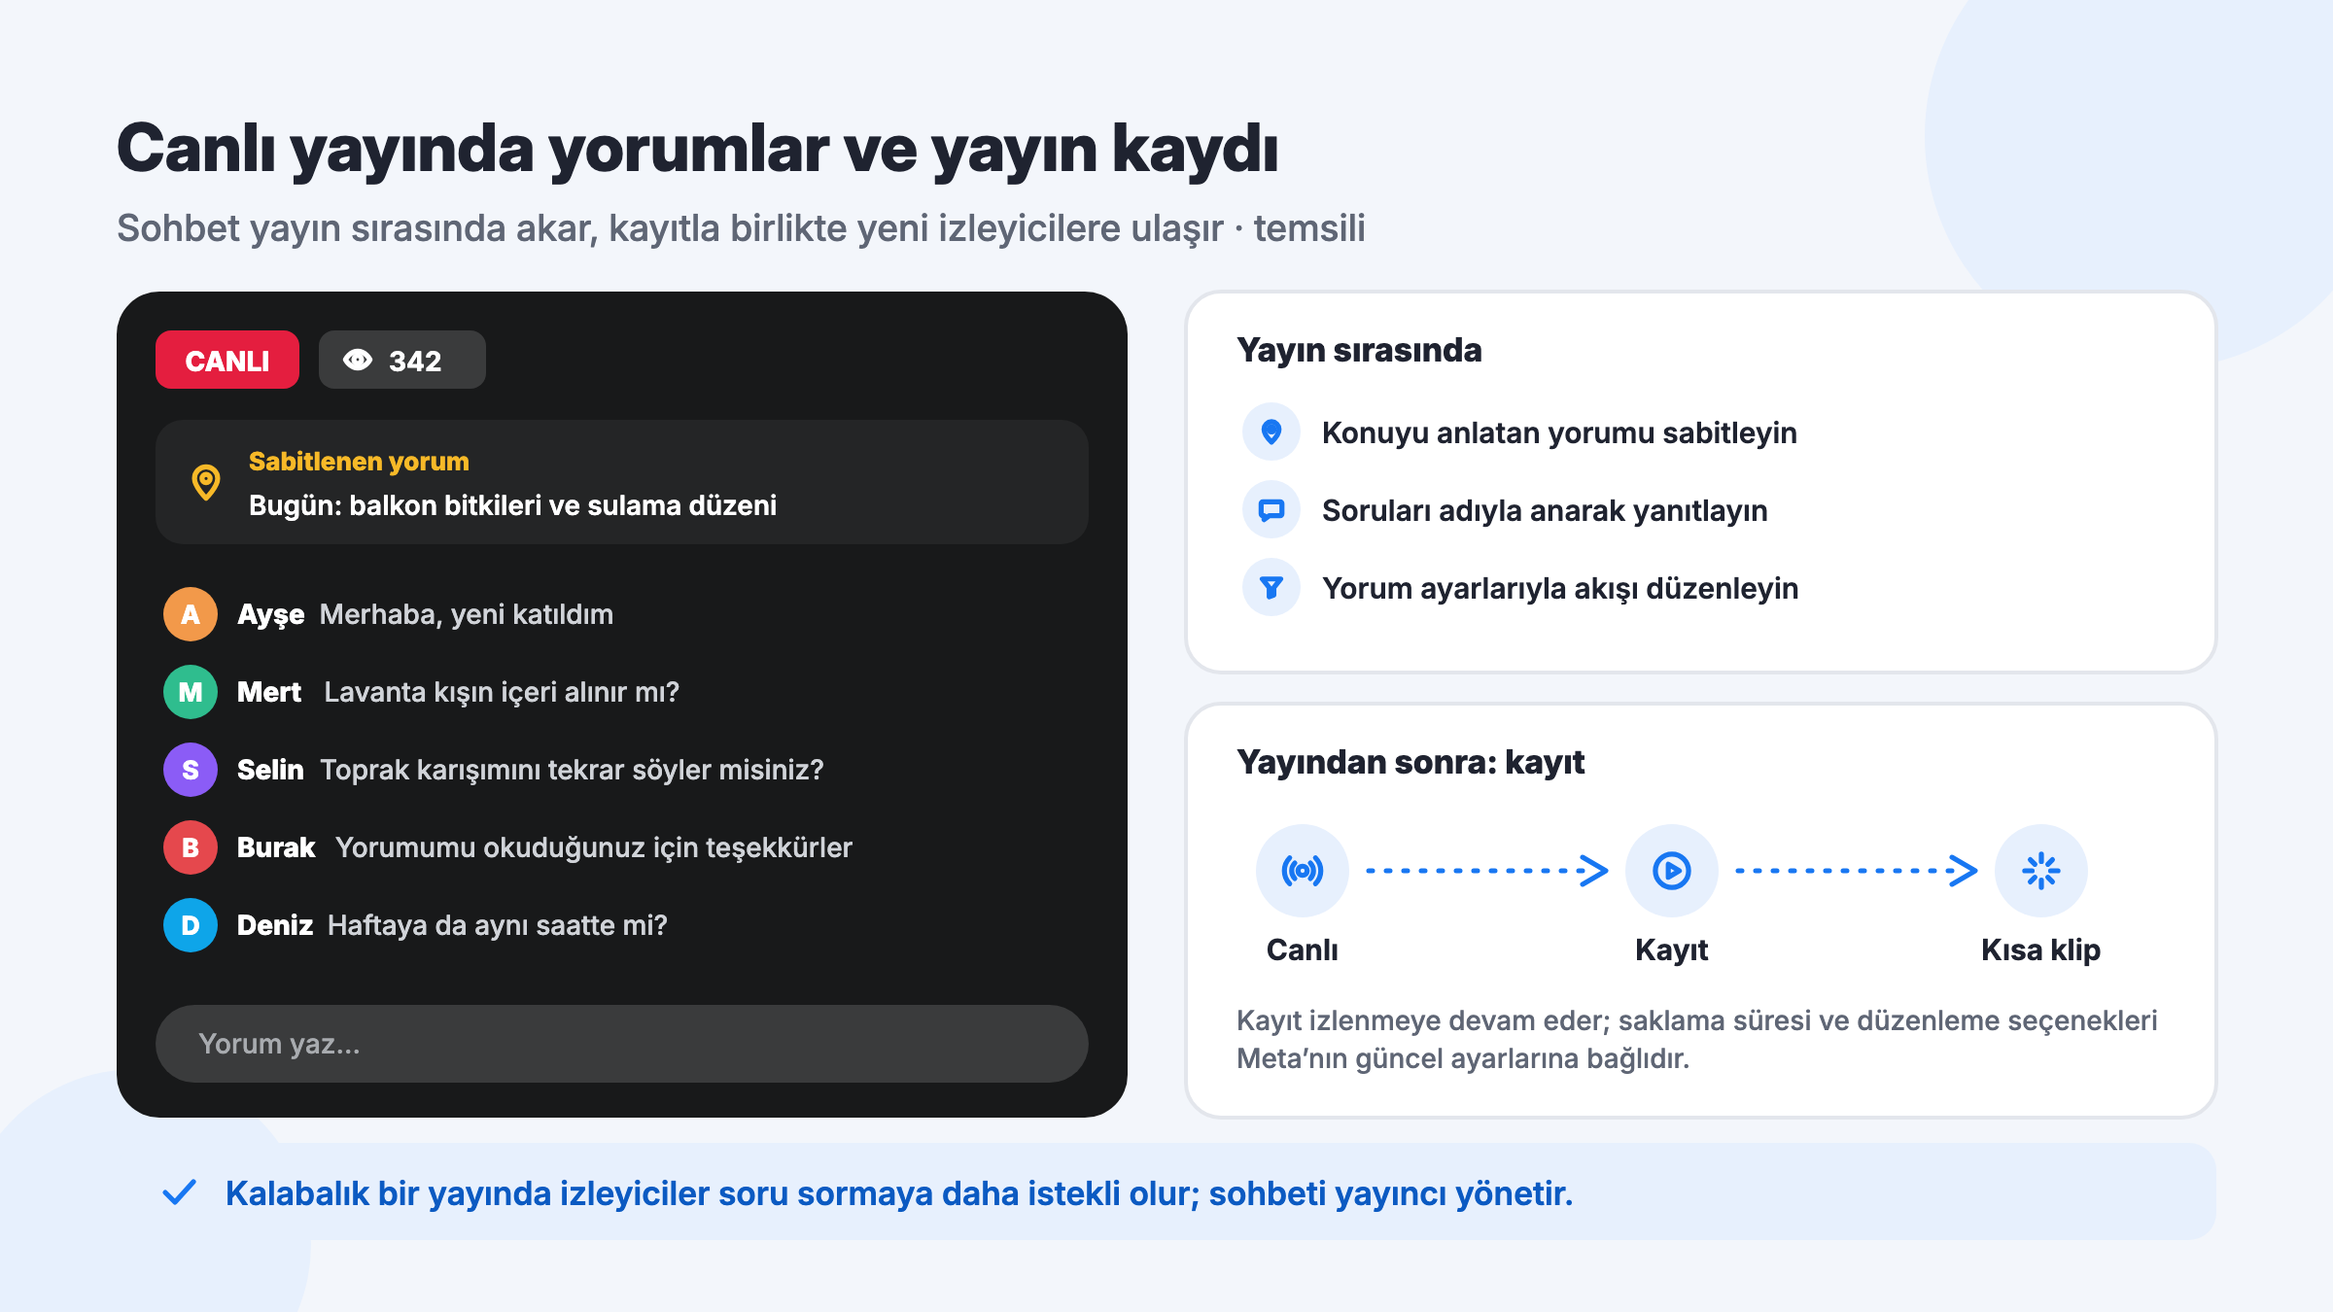Click the filter icon beside Yorum ayarlarıyla
The width and height of the screenshot is (2333, 1312).
coord(1271,587)
